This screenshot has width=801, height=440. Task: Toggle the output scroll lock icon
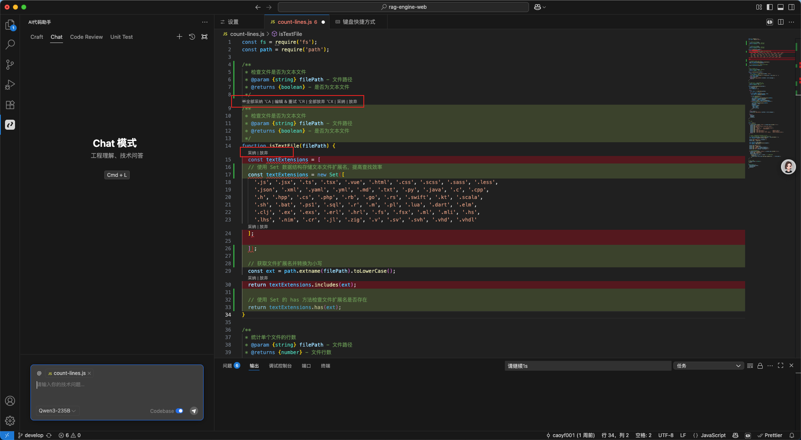pyautogui.click(x=760, y=366)
